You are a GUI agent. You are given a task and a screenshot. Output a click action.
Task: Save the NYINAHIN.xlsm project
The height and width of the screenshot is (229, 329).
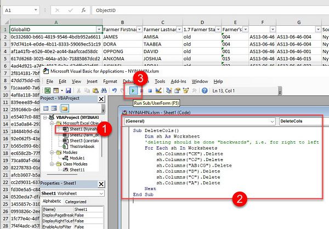(68, 90)
